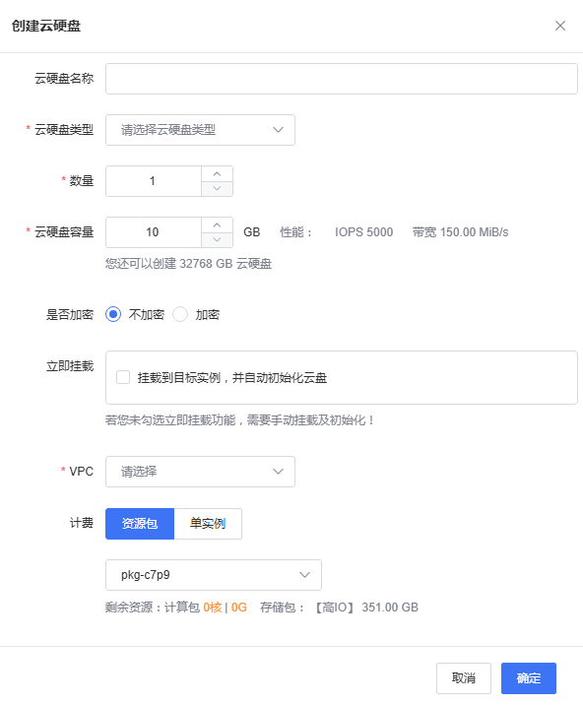
Task: Focus the 云硬盘名称 text field
Action: point(342,79)
